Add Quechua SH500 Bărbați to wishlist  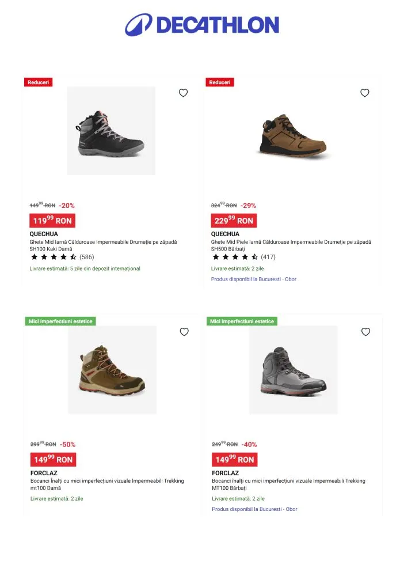364,93
